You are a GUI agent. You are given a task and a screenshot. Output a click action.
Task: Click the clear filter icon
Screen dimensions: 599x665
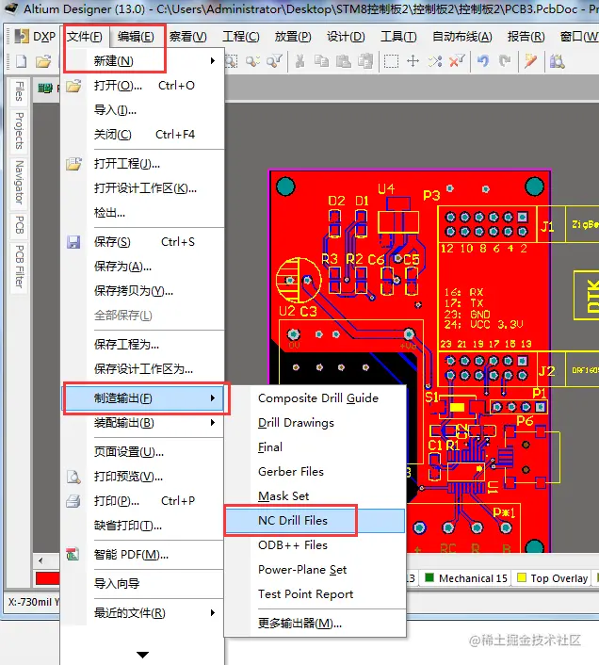457,61
